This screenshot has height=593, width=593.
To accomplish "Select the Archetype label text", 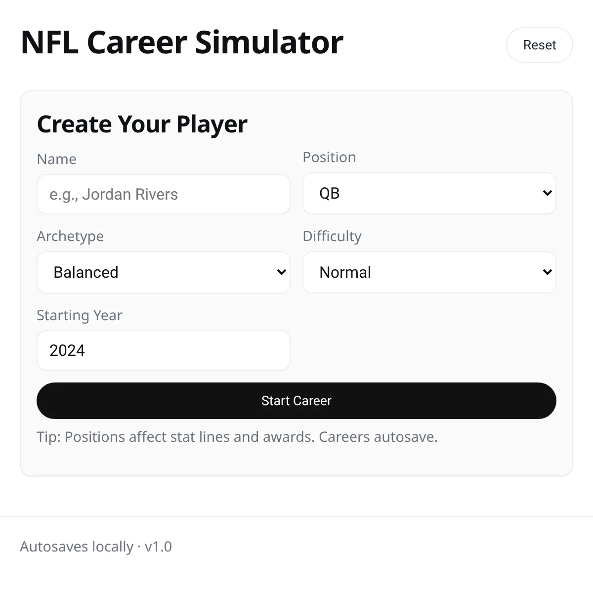I will 70,236.
